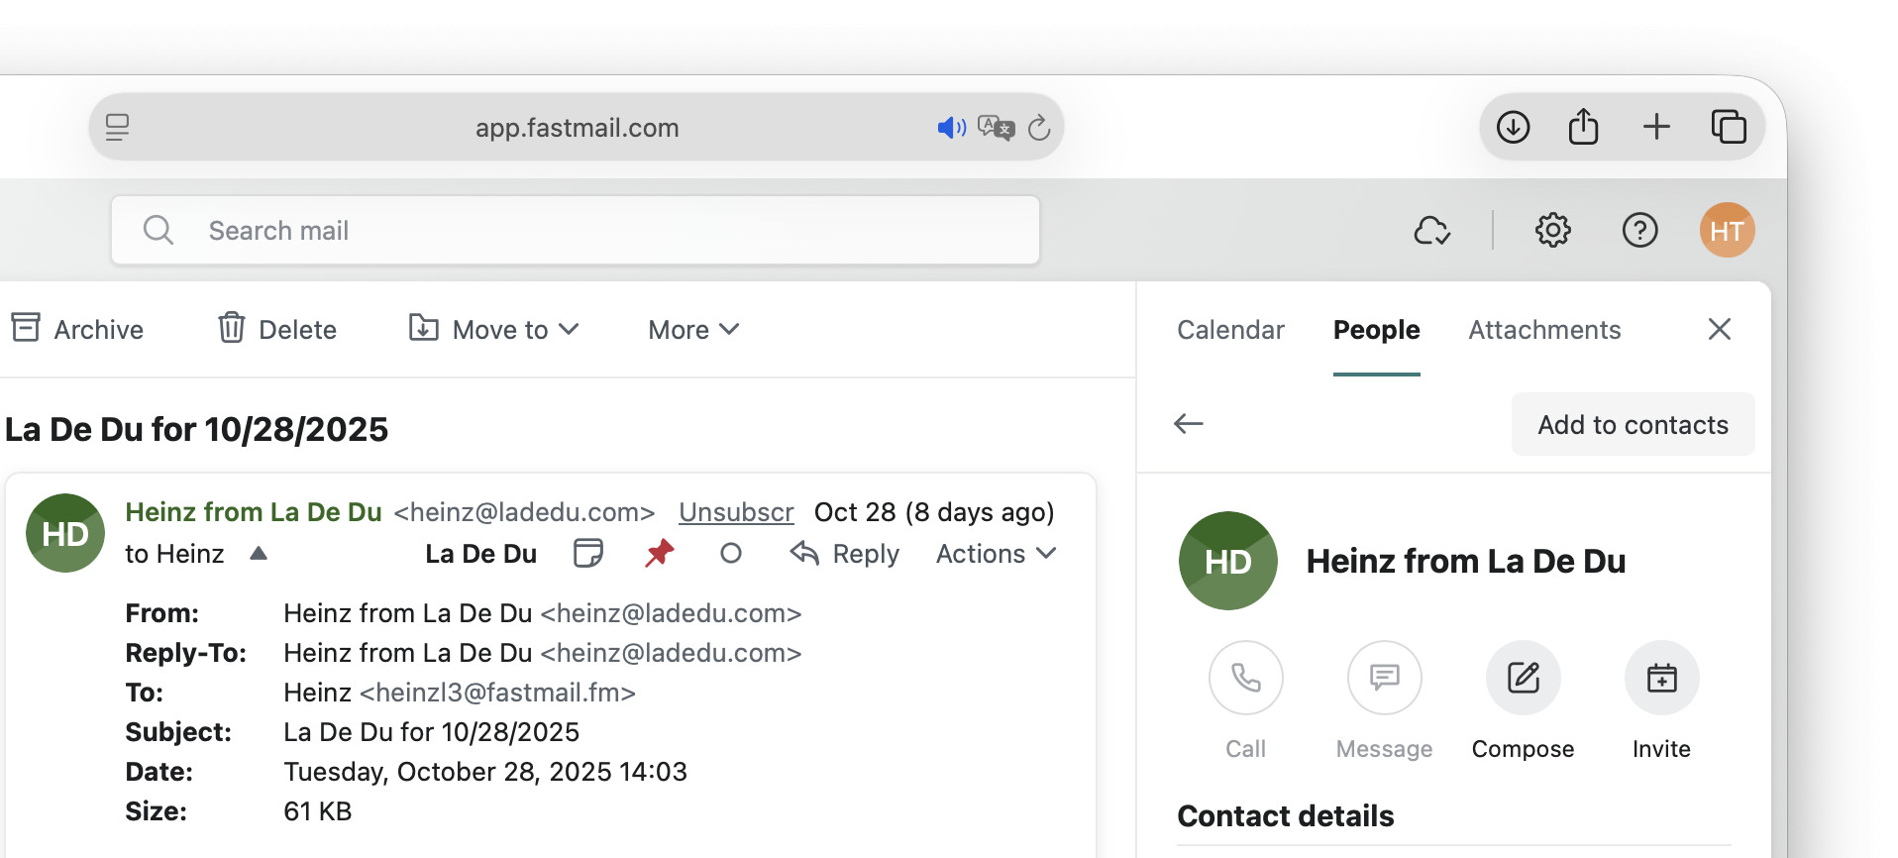Image resolution: width=1898 pixels, height=858 pixels.
Task: Compose an email to this contact
Action: (1524, 678)
